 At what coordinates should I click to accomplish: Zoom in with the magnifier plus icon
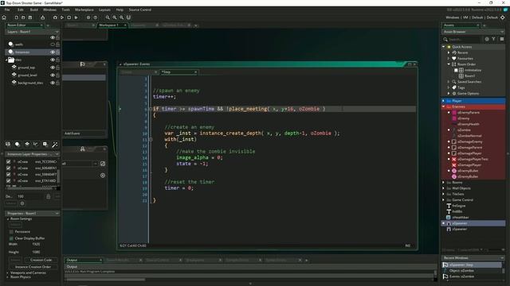[121, 17]
